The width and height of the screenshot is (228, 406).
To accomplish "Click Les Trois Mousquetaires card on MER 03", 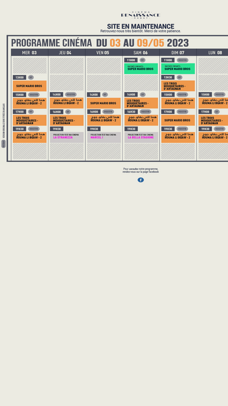I will (x=29, y=121).
